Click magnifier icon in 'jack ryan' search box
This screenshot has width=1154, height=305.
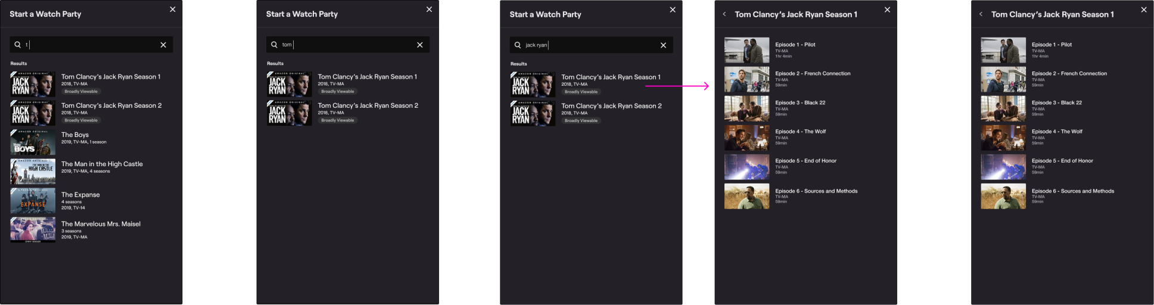tap(518, 45)
